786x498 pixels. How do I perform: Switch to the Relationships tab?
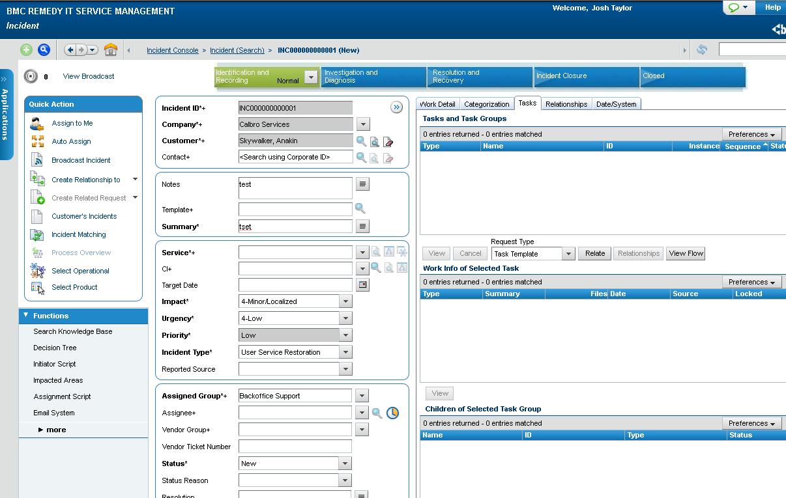pos(566,104)
